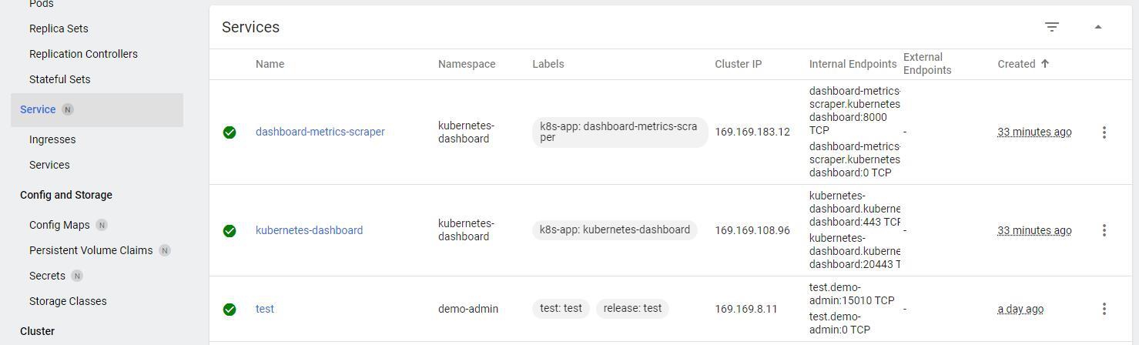This screenshot has height=345, width=1139.
Task: Navigate to Config Maps
Action: tap(59, 225)
